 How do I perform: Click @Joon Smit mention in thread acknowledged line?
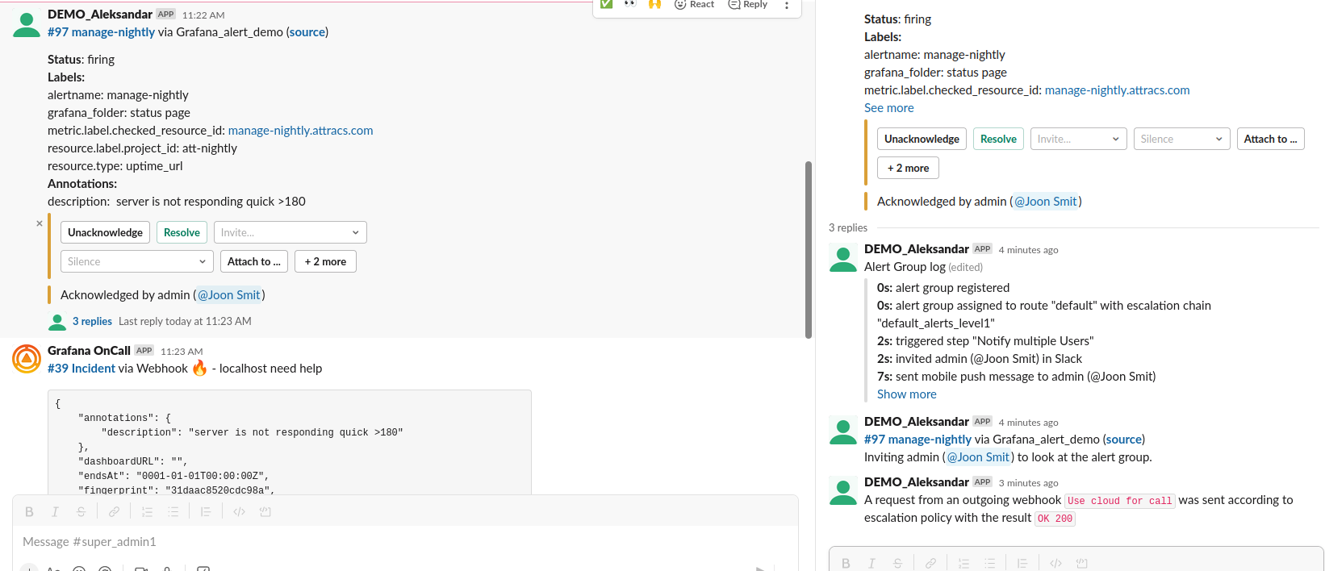tap(1046, 202)
